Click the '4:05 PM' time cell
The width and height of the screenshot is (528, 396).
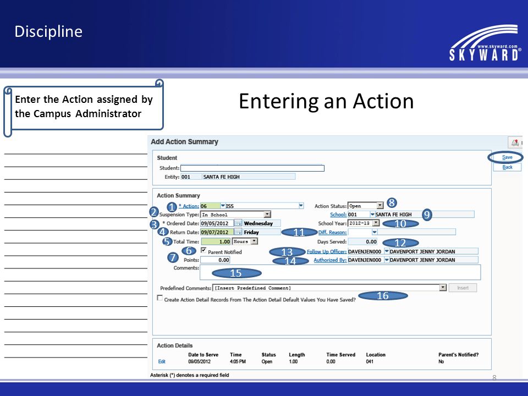pos(238,362)
